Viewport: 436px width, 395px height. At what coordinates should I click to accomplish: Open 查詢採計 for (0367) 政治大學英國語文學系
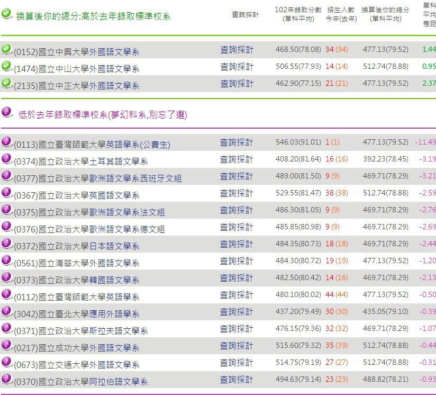[x=237, y=193]
